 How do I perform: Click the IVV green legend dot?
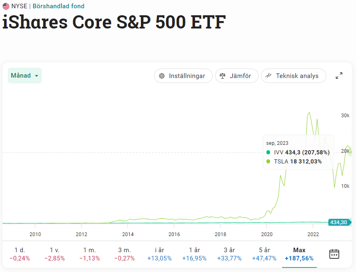click(268, 152)
